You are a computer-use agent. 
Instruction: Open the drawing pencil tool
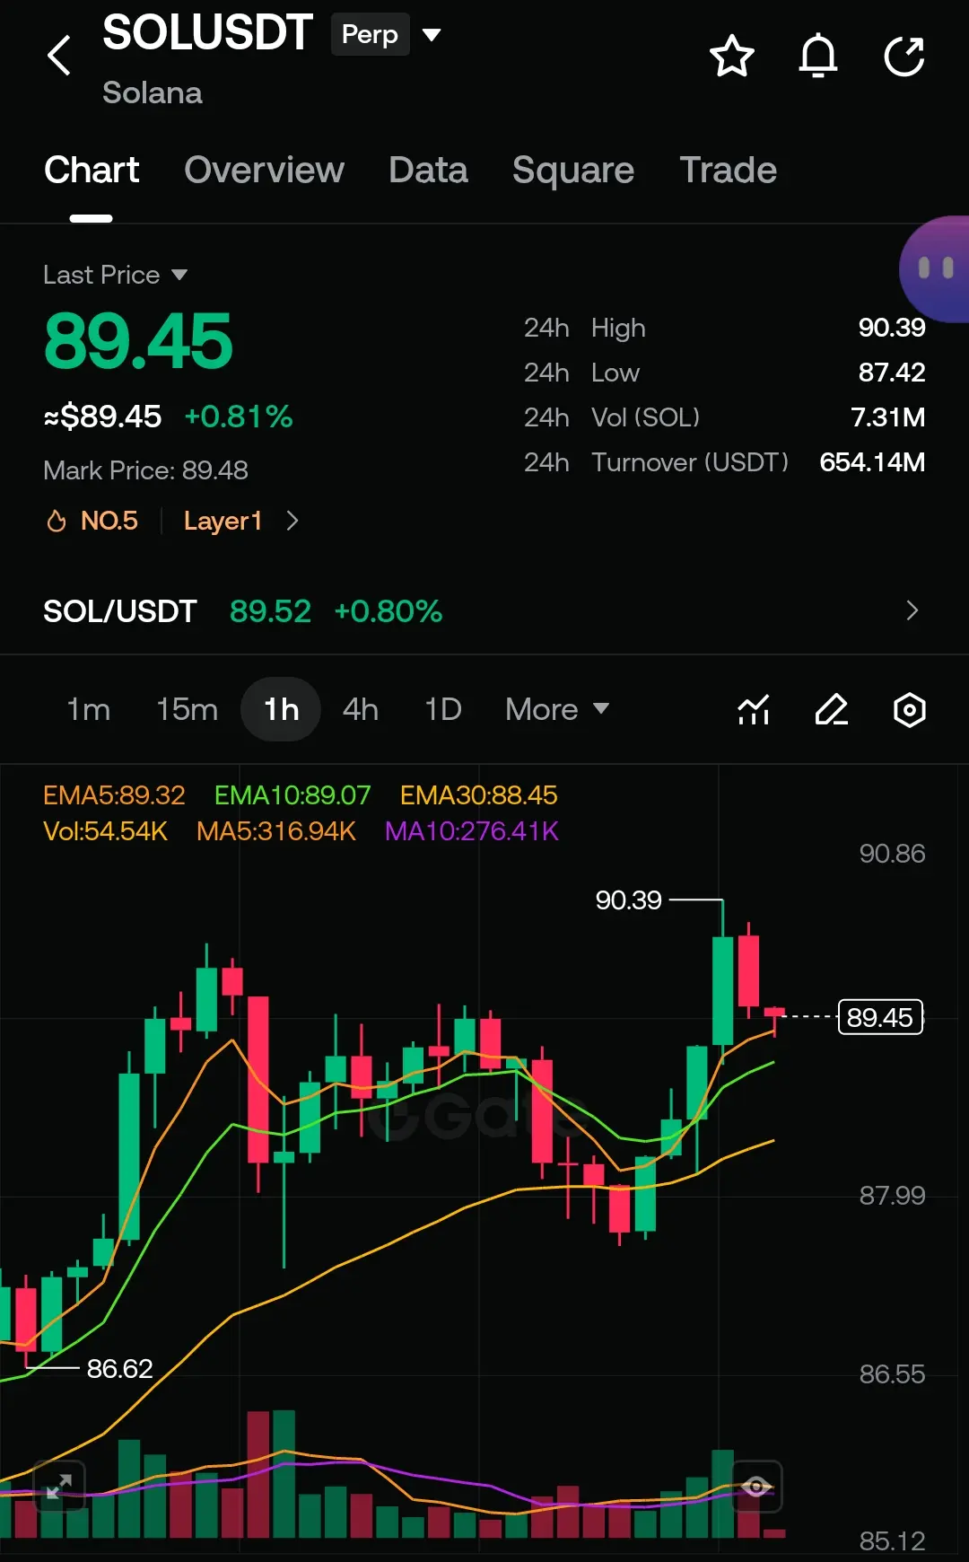pyautogui.click(x=831, y=709)
